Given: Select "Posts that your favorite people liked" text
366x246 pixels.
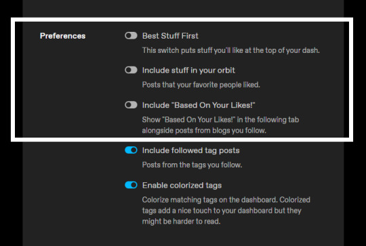Looking at the screenshot, I should coord(201,85).
